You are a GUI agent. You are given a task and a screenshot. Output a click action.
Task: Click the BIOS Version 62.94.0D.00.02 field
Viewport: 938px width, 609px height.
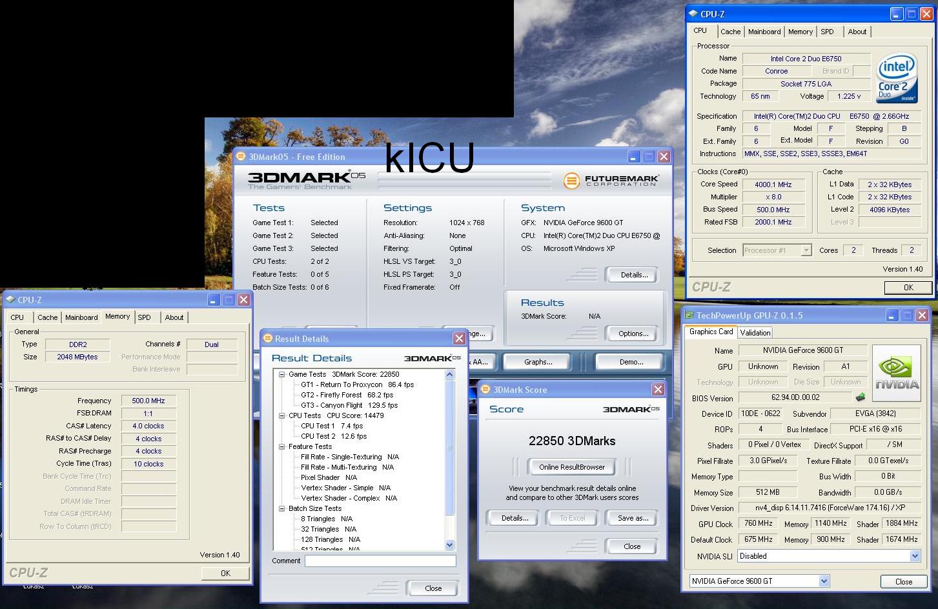[x=795, y=398]
